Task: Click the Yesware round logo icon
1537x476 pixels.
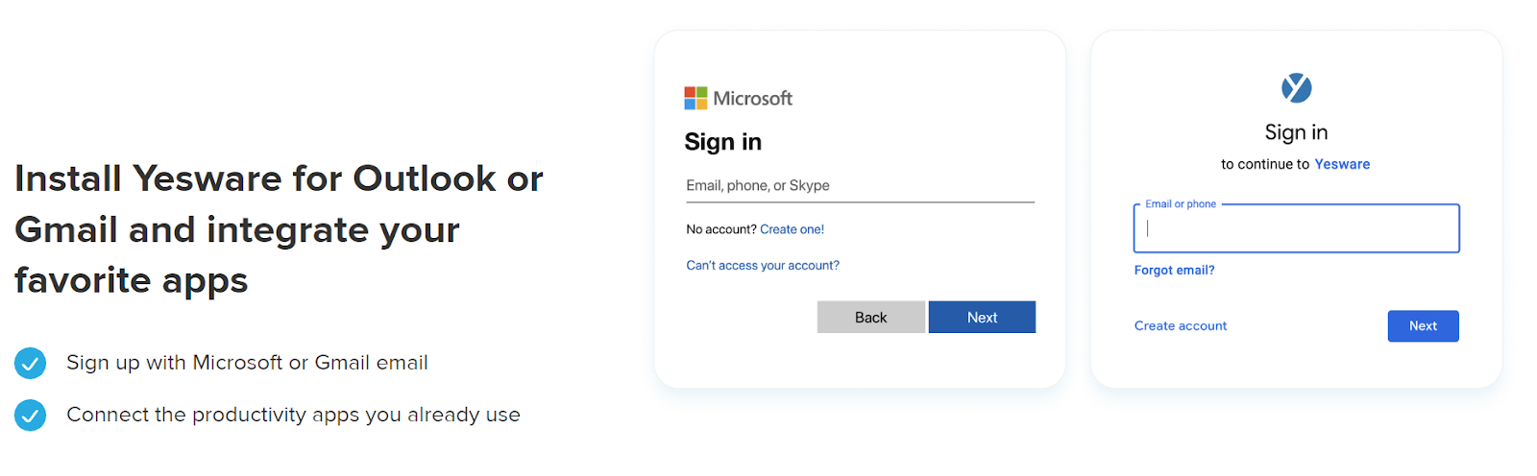Action: [1296, 88]
